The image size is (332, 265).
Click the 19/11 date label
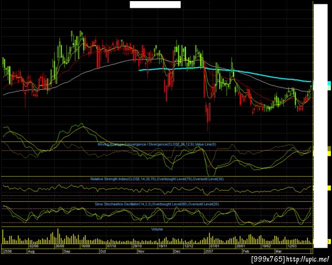click(x=163, y=246)
